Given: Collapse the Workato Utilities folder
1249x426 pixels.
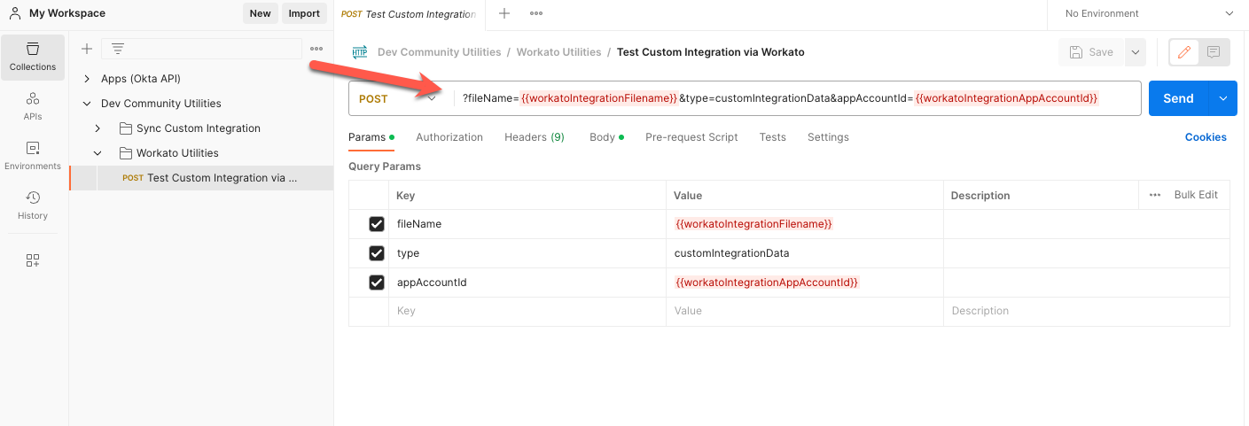Looking at the screenshot, I should (98, 153).
